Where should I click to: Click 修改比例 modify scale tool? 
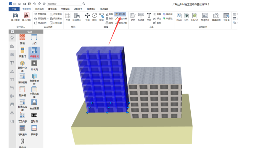click(x=40, y=23)
